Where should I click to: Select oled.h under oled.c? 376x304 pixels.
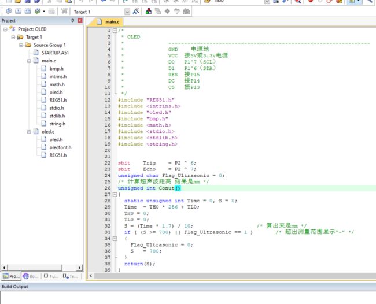(x=56, y=139)
